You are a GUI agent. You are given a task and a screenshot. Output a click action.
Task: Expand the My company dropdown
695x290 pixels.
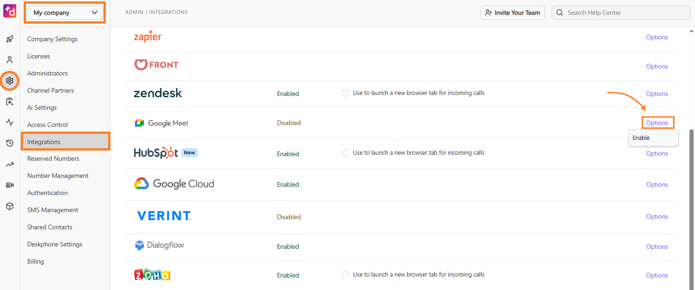pyautogui.click(x=65, y=13)
